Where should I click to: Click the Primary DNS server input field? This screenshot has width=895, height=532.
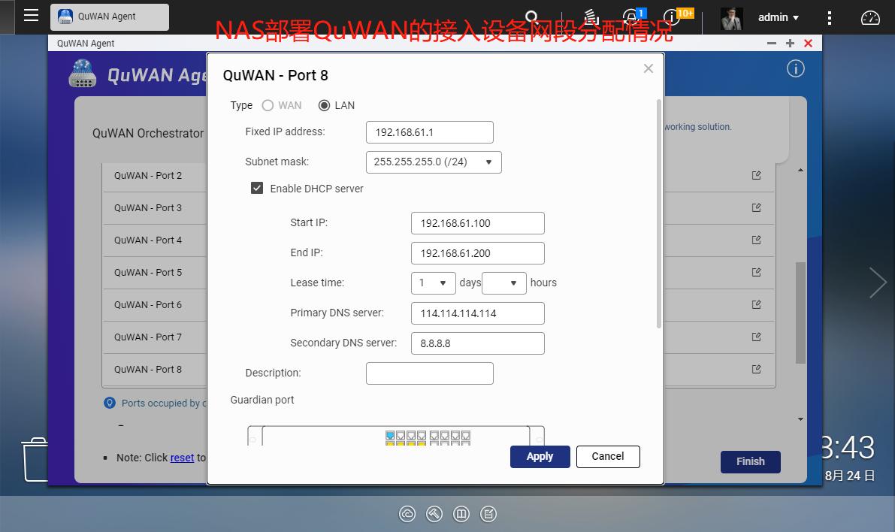(x=477, y=313)
